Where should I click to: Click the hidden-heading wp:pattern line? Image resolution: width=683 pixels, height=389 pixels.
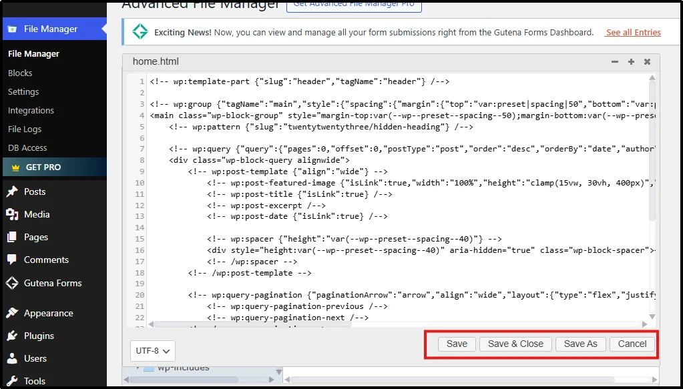(x=321, y=127)
